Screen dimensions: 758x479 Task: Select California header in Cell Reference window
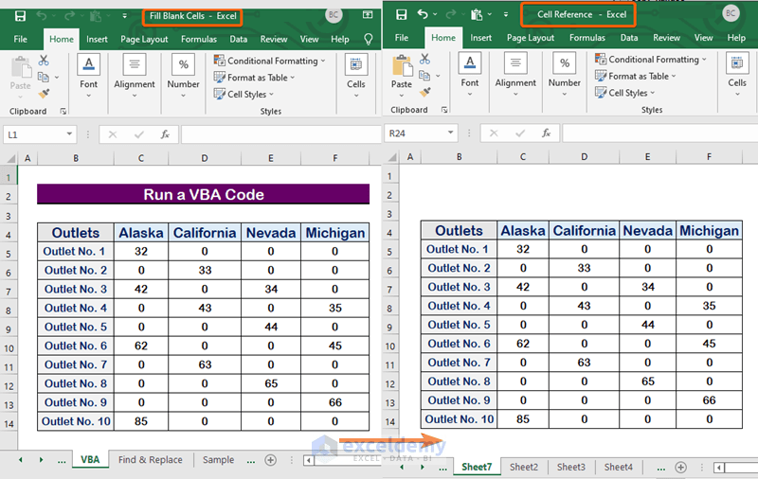click(584, 230)
